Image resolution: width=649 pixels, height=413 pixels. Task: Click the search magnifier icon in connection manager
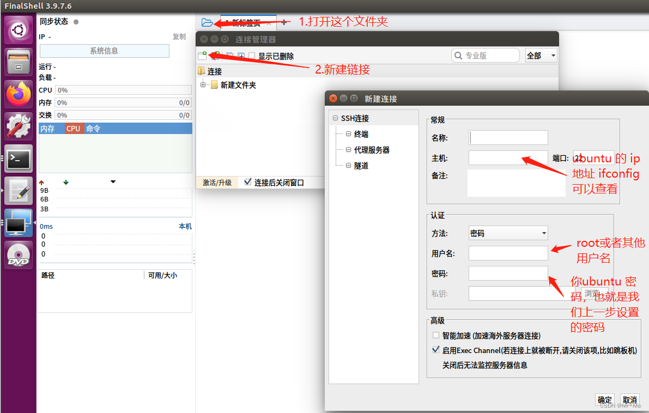(458, 56)
